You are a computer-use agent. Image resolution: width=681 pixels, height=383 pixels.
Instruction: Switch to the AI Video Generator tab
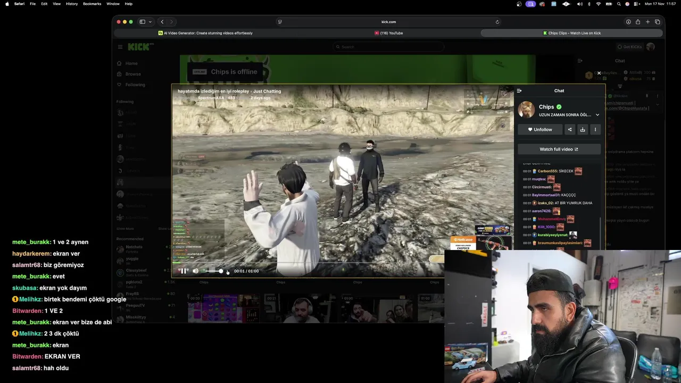(205, 33)
